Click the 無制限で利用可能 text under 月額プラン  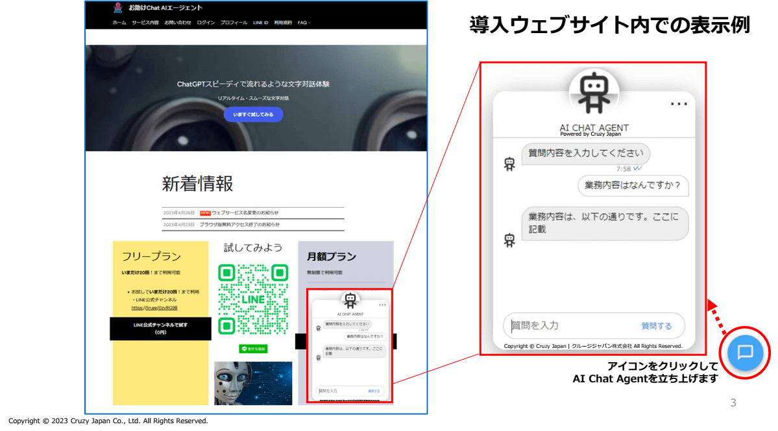coord(324,273)
